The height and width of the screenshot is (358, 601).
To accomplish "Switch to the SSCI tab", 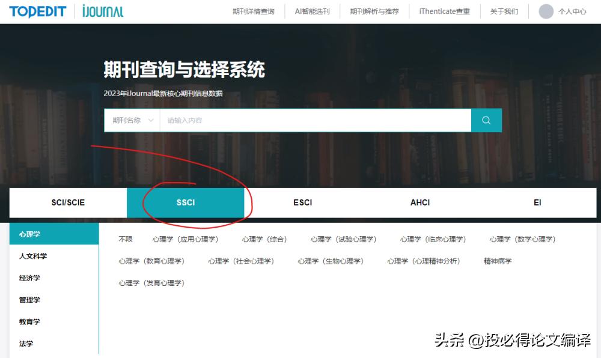I will pyautogui.click(x=185, y=202).
